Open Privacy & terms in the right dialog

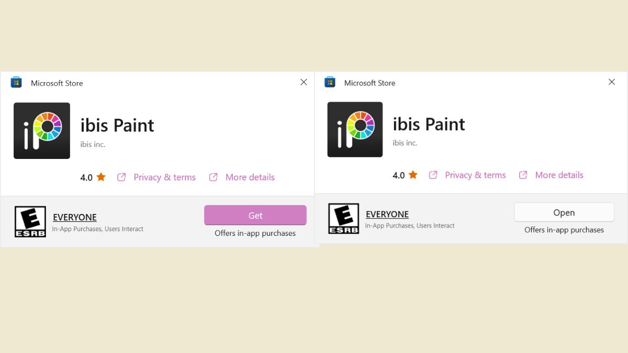pyautogui.click(x=475, y=175)
